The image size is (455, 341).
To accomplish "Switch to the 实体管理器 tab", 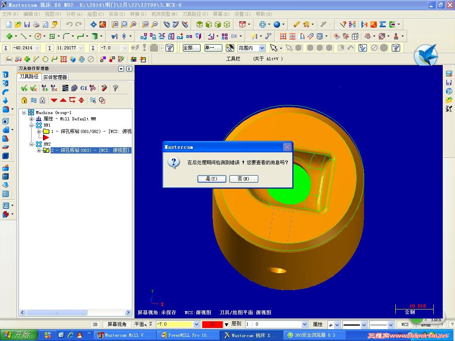I will [55, 77].
